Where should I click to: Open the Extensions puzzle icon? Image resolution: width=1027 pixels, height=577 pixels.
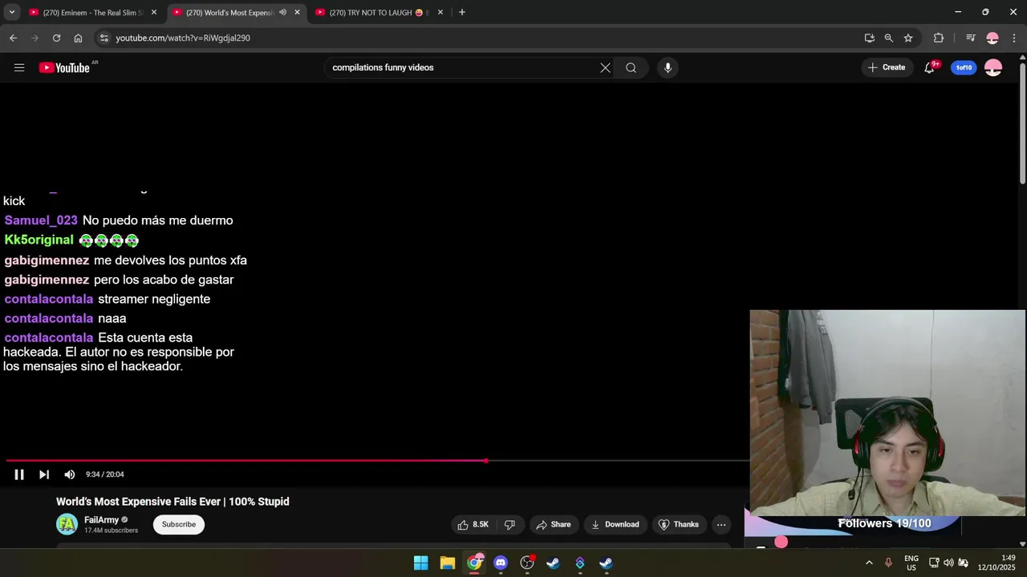click(x=938, y=38)
